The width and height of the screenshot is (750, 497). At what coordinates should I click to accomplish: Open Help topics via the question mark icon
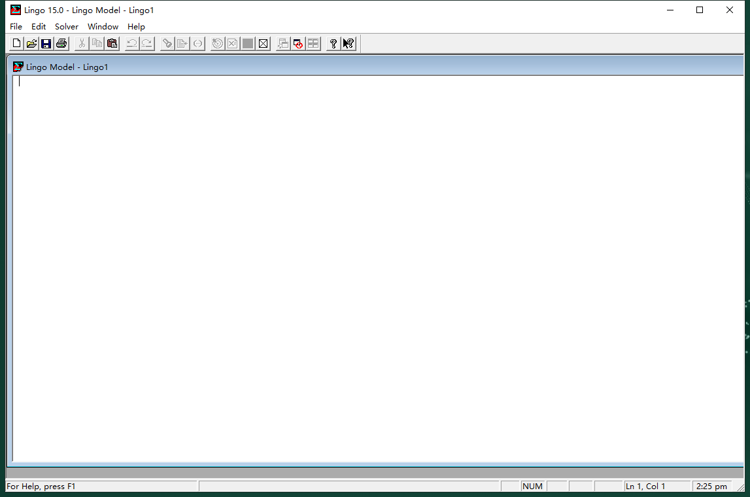click(333, 44)
